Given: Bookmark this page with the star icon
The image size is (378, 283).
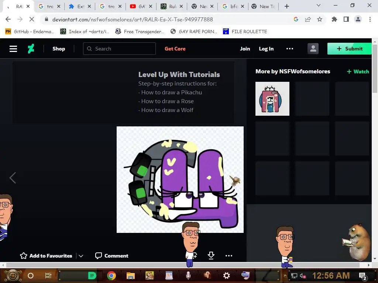Looking at the screenshot, I should (x=320, y=19).
